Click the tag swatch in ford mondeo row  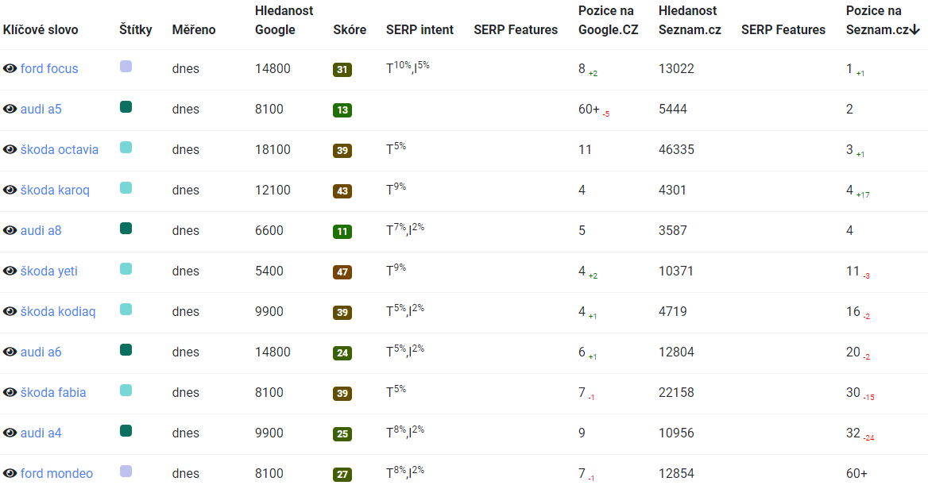pyautogui.click(x=126, y=472)
